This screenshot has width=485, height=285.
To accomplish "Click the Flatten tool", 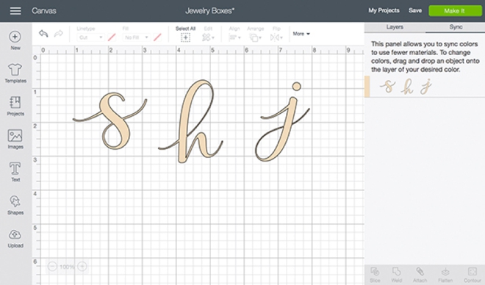I will (445, 275).
